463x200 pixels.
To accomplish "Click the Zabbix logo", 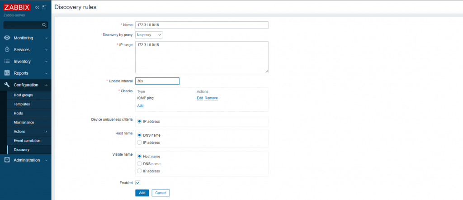I will [x=17, y=7].
